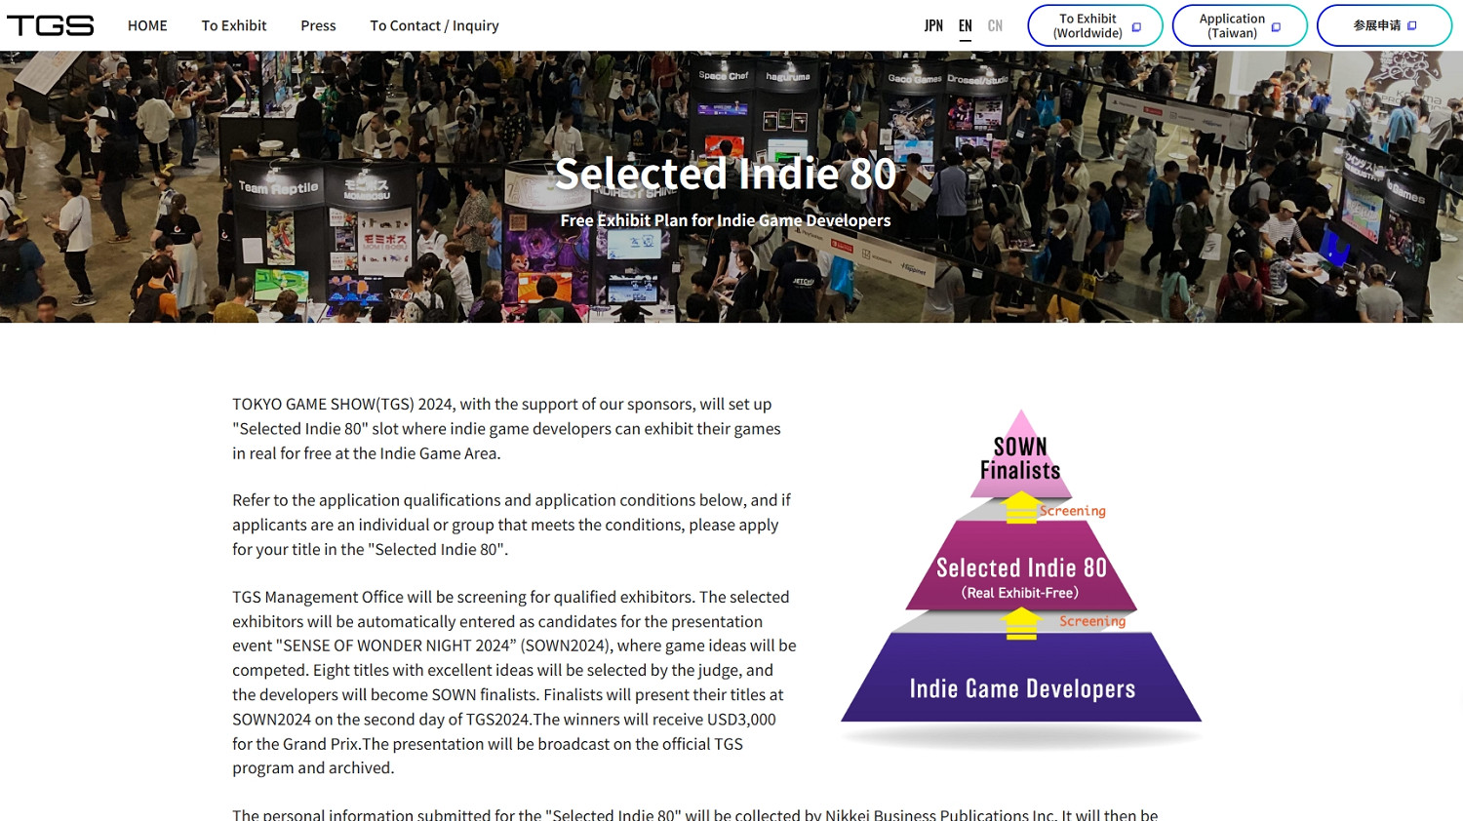Click external-link icon in To Exhibit (Worldwide)
Viewport: 1463px width, 821px height.
(x=1136, y=26)
